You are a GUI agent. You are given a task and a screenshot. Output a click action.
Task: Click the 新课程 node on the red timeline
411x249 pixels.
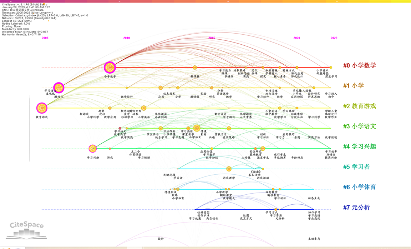pos(195,68)
